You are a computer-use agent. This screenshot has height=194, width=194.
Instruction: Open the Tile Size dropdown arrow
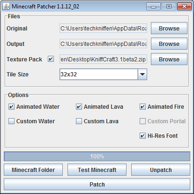pyautogui.click(x=142, y=75)
